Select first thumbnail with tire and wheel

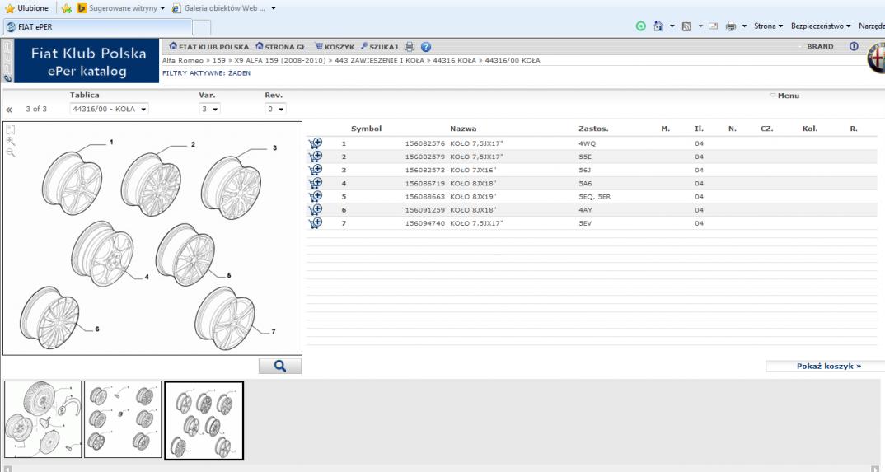click(x=43, y=419)
